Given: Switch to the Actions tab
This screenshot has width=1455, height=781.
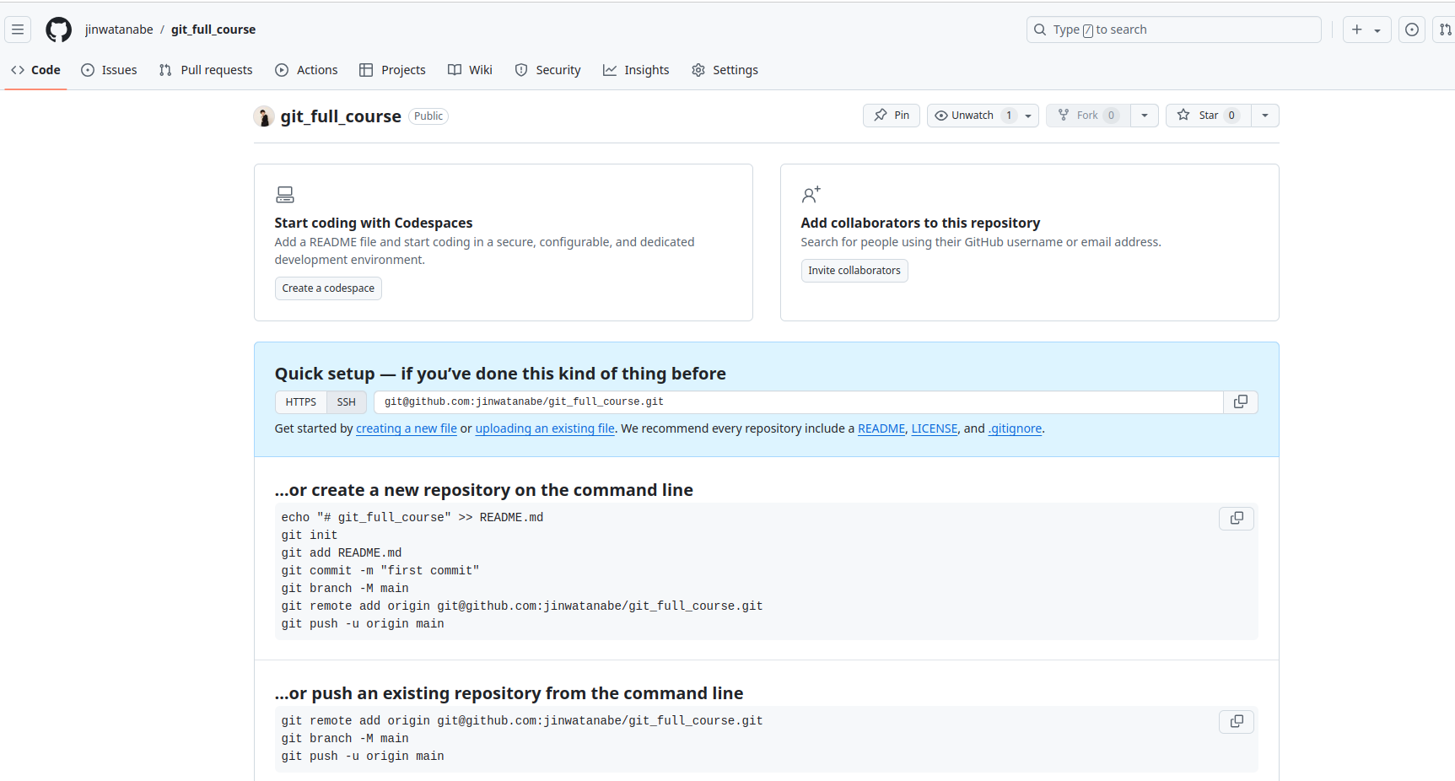Looking at the screenshot, I should tap(306, 70).
